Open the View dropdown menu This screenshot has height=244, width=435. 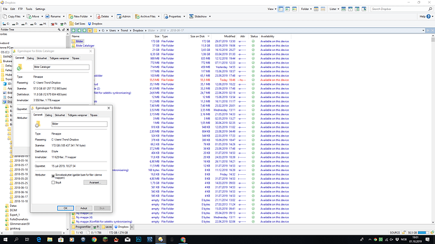[272, 9]
